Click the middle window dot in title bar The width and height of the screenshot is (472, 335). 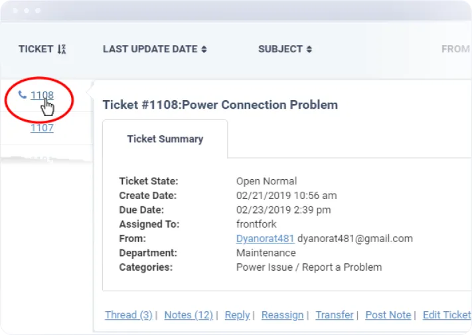point(27,11)
